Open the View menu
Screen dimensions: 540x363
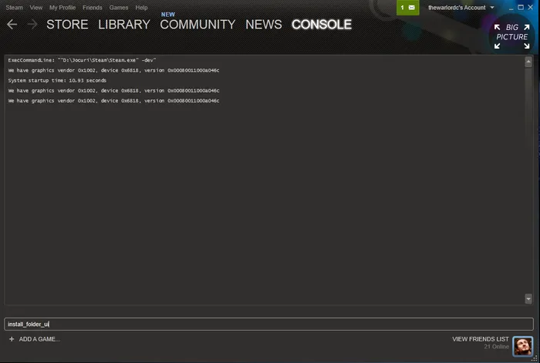coord(35,8)
